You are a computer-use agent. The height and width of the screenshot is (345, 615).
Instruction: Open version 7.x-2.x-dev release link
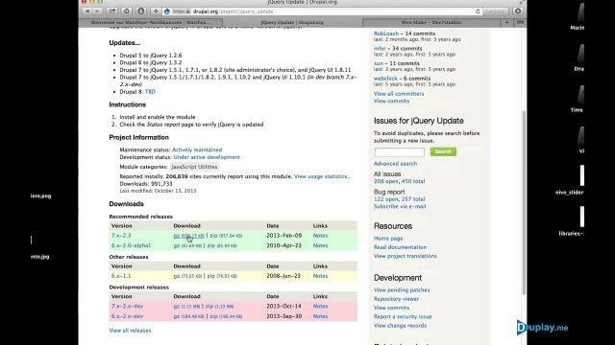point(127,307)
